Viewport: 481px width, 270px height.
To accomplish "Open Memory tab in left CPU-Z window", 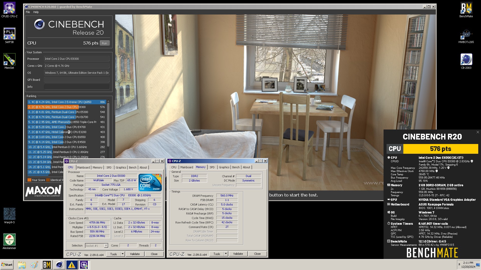I will click(97, 167).
